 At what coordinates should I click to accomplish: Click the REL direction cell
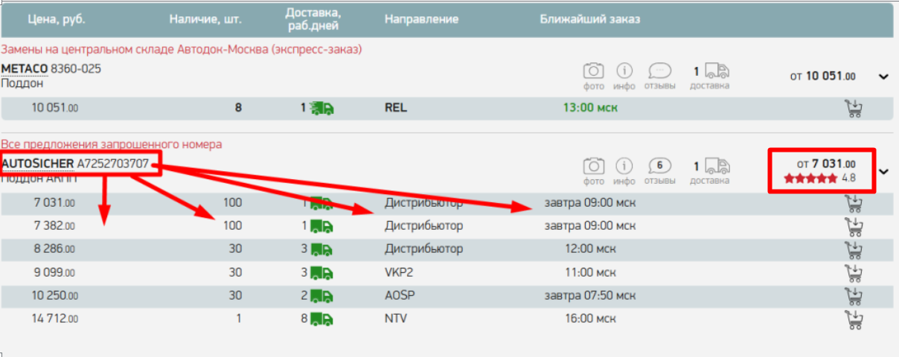(x=395, y=108)
